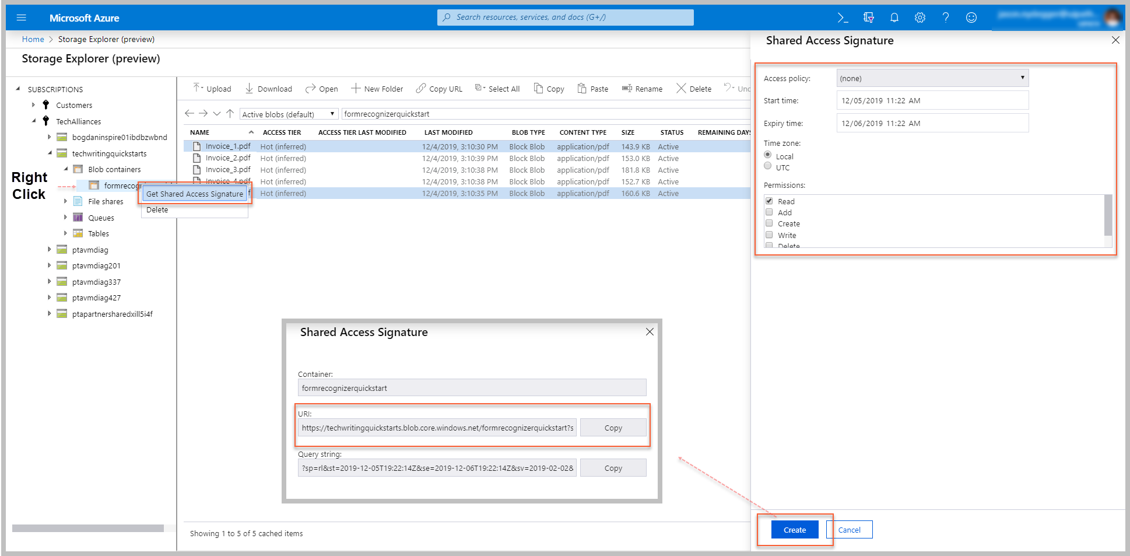Select the UTC time zone option
1130x556 pixels.
(x=767, y=167)
